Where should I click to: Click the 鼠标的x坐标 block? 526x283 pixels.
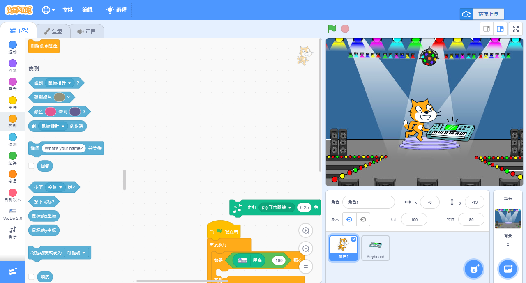(44, 216)
